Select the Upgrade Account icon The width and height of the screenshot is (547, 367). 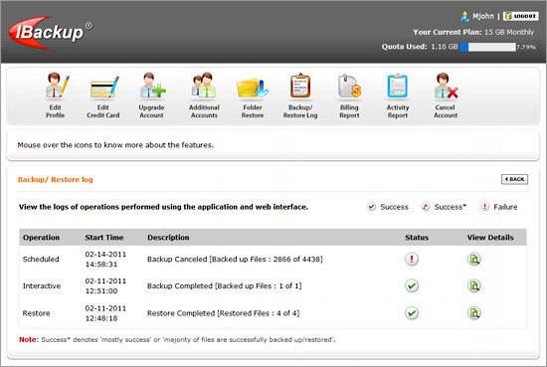click(x=152, y=86)
